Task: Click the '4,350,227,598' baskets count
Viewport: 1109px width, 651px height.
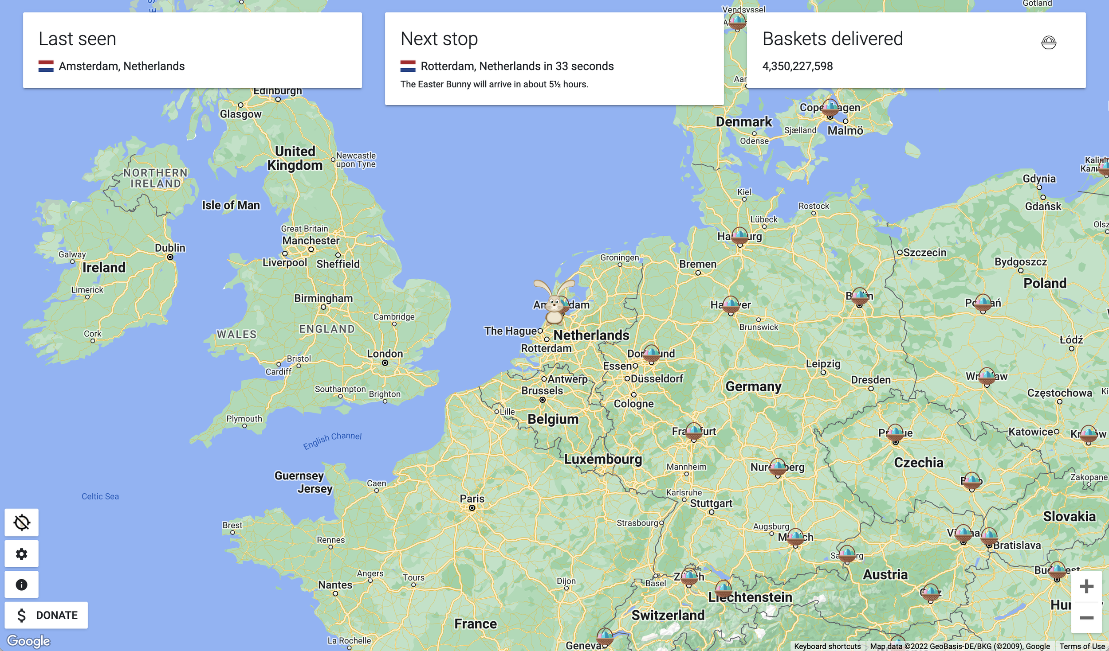Action: [798, 66]
